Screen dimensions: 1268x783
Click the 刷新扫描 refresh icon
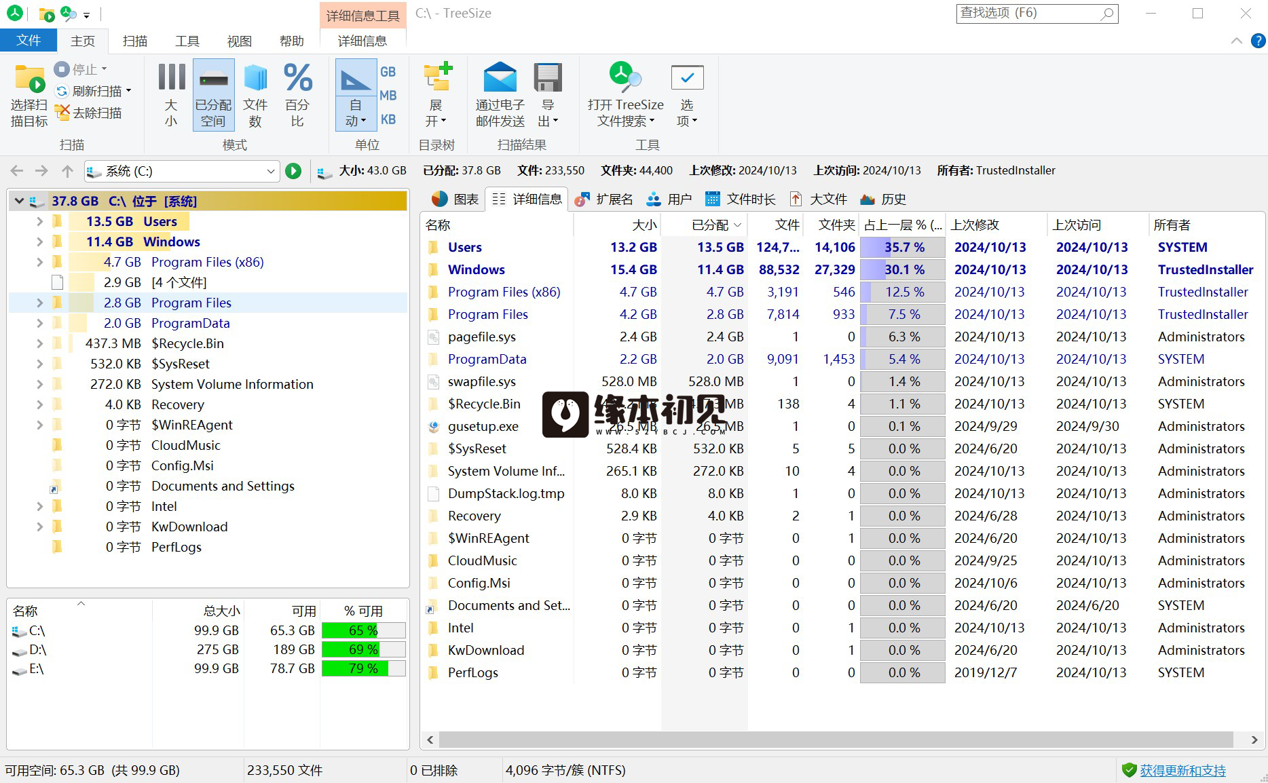click(x=62, y=91)
